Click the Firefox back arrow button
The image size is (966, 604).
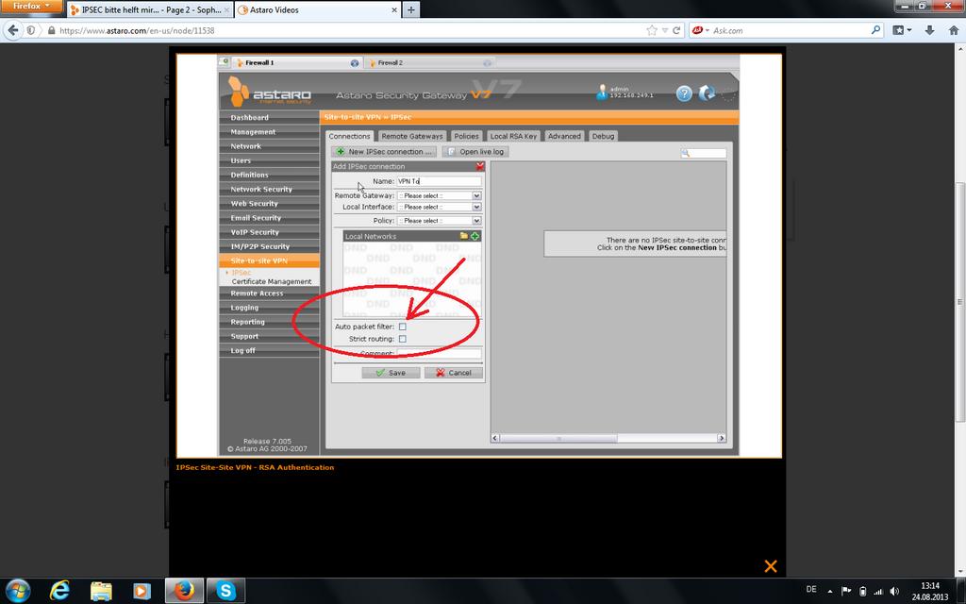(x=13, y=30)
